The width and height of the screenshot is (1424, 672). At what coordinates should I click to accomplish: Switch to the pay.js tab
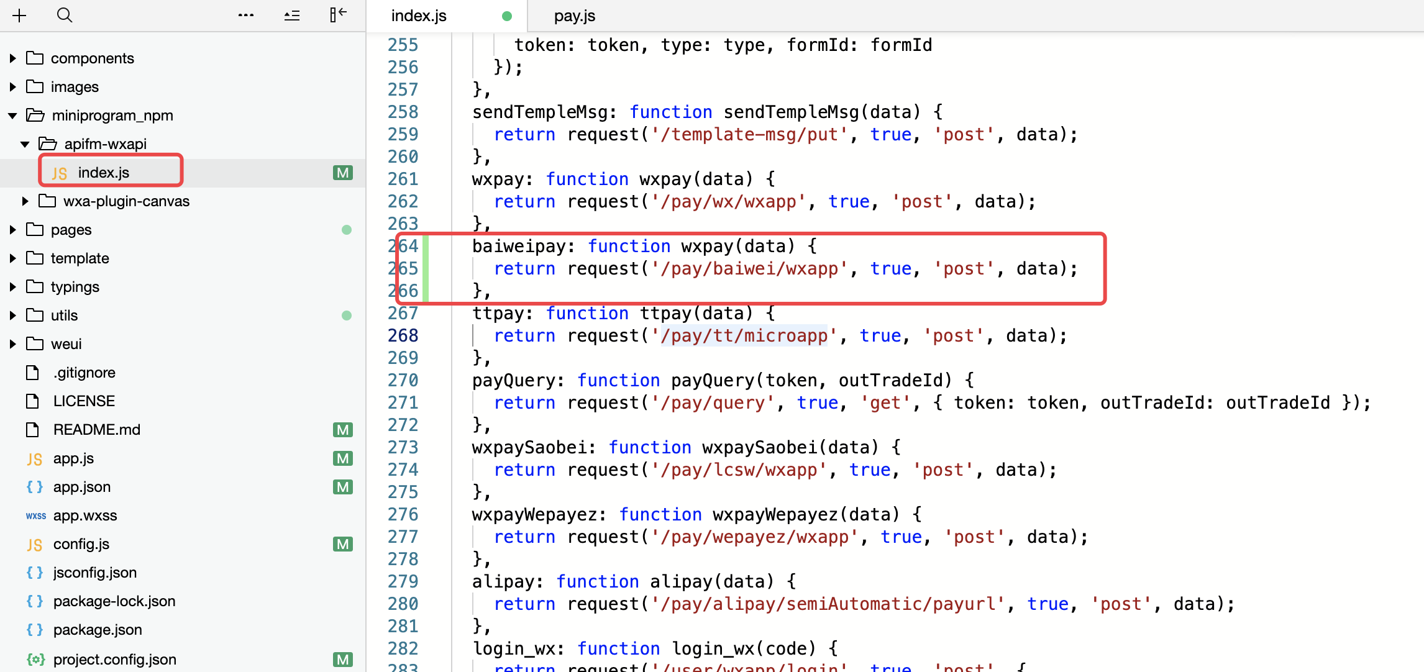(x=574, y=16)
